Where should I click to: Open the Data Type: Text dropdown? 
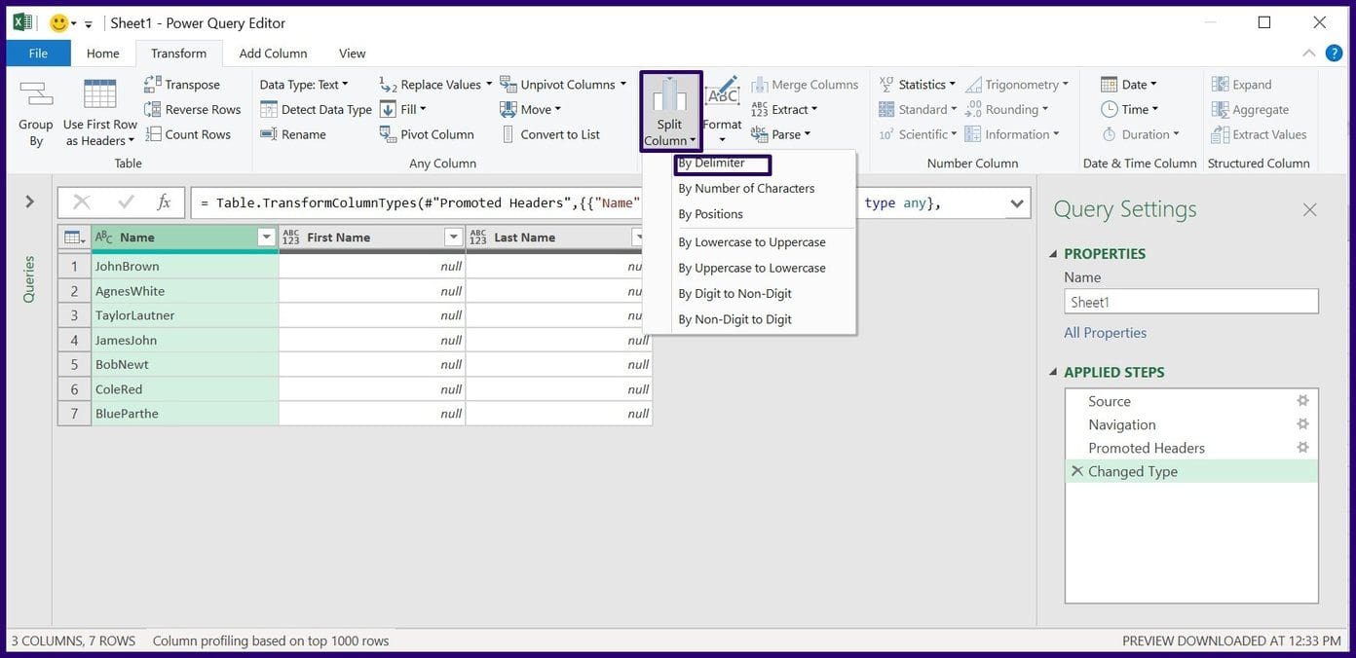[304, 85]
